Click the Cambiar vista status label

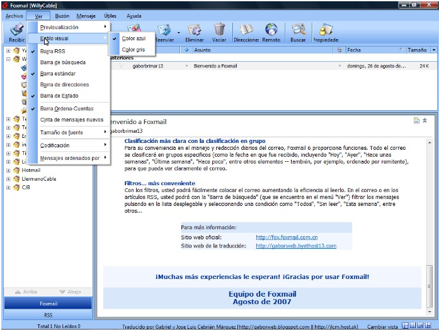pyautogui.click(x=382, y=326)
